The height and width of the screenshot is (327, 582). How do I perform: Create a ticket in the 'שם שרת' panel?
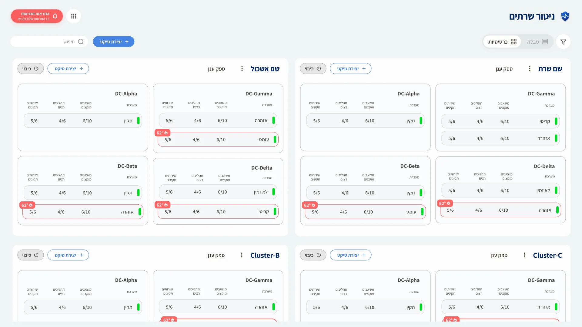(x=351, y=69)
